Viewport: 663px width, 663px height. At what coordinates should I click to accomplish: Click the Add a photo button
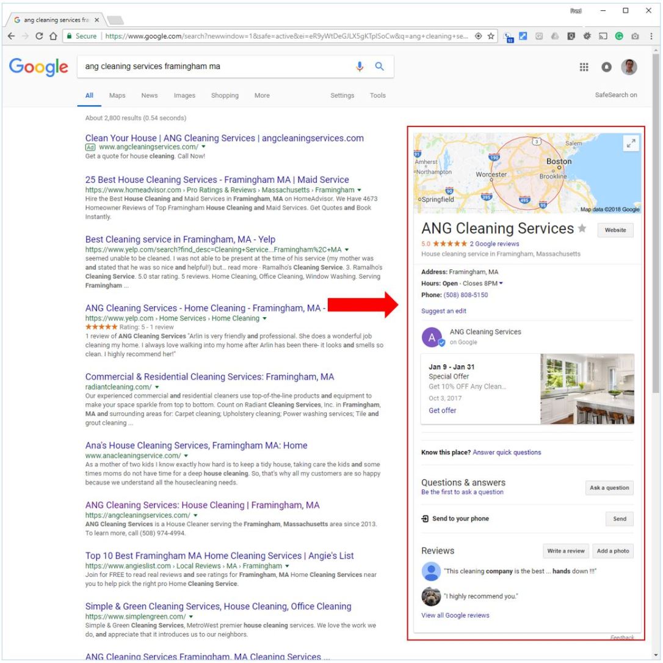point(613,551)
